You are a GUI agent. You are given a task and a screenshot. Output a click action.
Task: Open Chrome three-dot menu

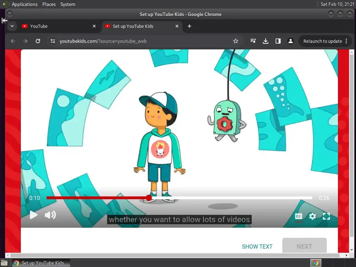[346, 41]
